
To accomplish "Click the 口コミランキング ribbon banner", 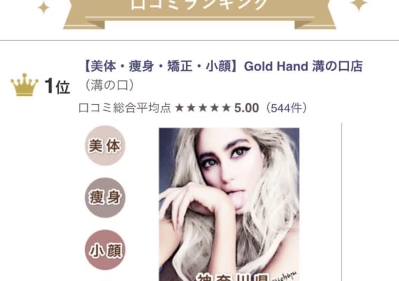I will click(x=199, y=13).
